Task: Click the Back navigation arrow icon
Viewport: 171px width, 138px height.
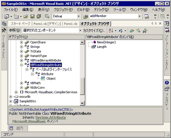Action: [132, 31]
